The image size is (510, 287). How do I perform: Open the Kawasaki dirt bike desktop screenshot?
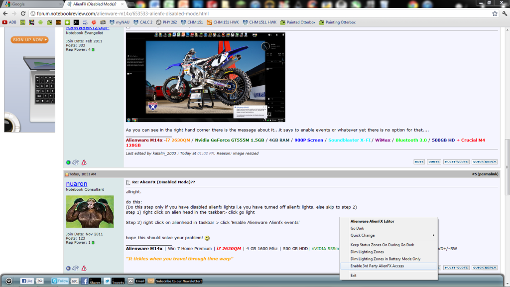point(206,77)
